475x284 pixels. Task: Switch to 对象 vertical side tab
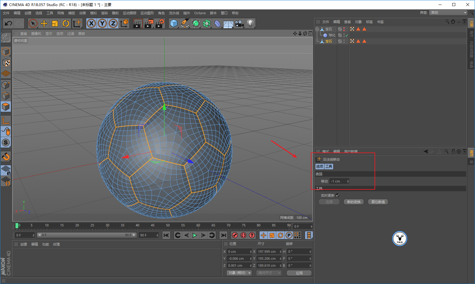471,23
